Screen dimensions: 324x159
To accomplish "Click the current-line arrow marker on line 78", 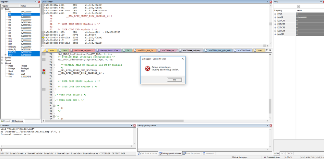I will coord(43,73).
